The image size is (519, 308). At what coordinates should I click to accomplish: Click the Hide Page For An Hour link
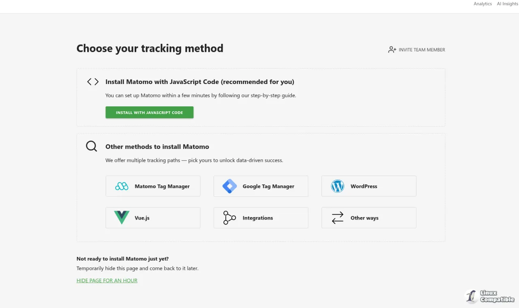click(107, 280)
